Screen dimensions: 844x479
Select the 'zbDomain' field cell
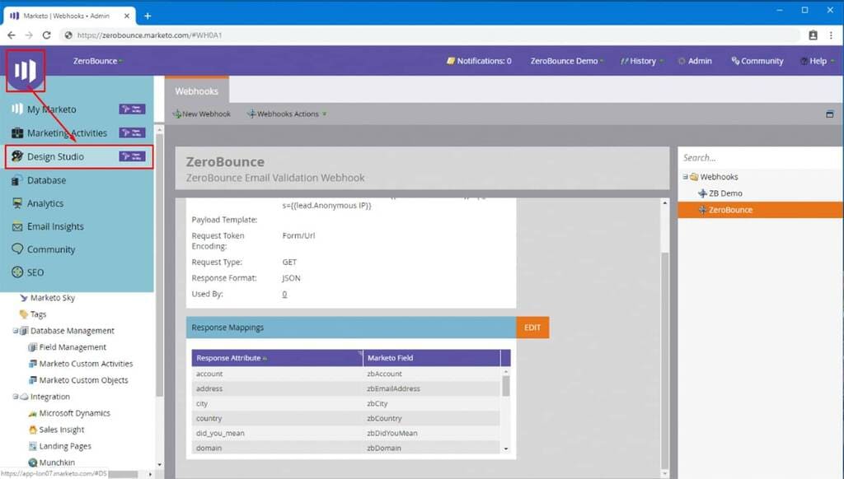tap(432, 448)
